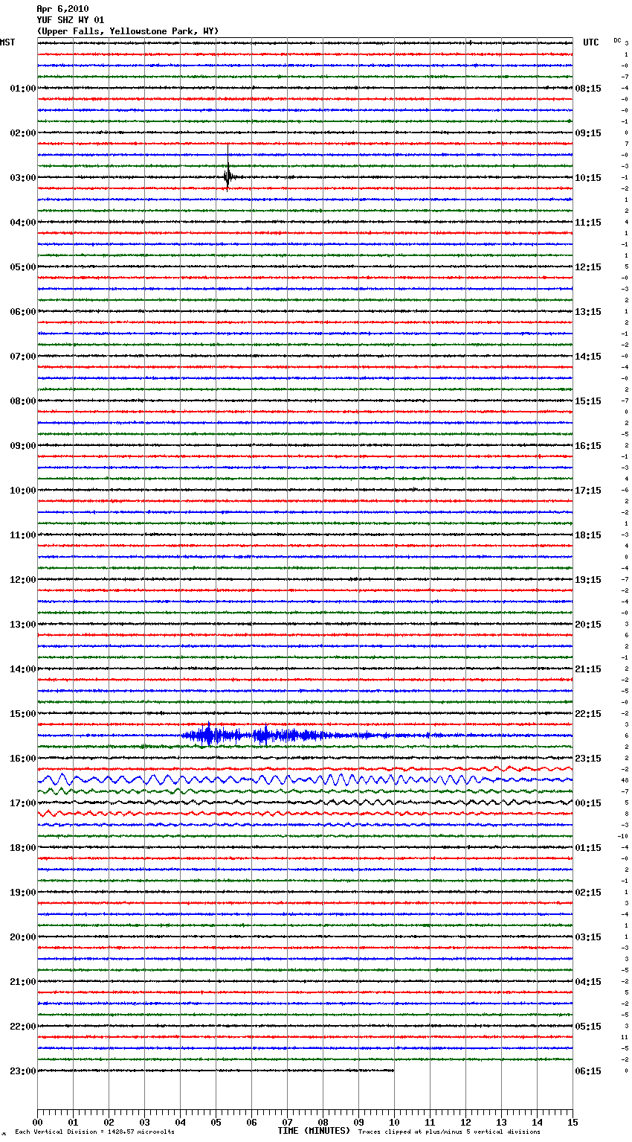The height and width of the screenshot is (1142, 632).
Task: Click the vertical division microvolts note
Action: pos(94,1132)
